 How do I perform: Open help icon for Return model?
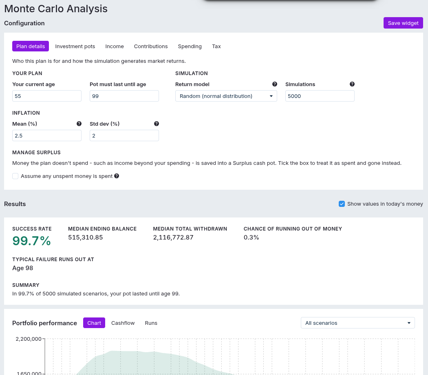275,84
